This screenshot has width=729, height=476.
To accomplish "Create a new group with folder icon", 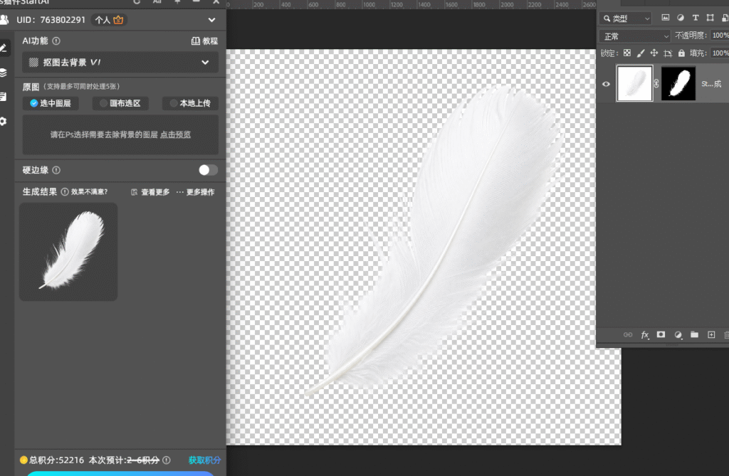I will click(694, 334).
